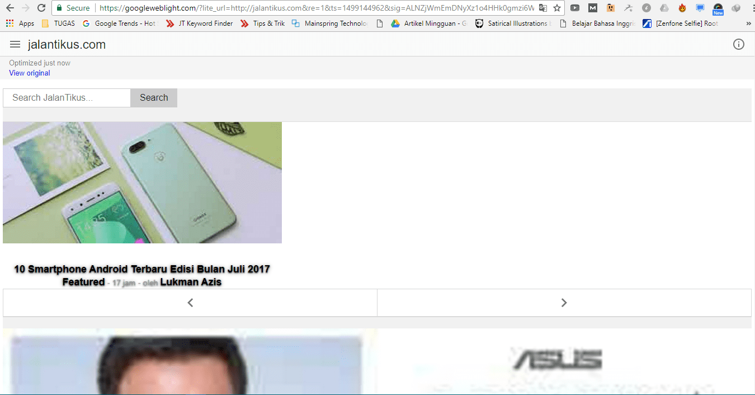Image resolution: width=755 pixels, height=395 pixels.
Task: Reload the current page
Action: 41,8
